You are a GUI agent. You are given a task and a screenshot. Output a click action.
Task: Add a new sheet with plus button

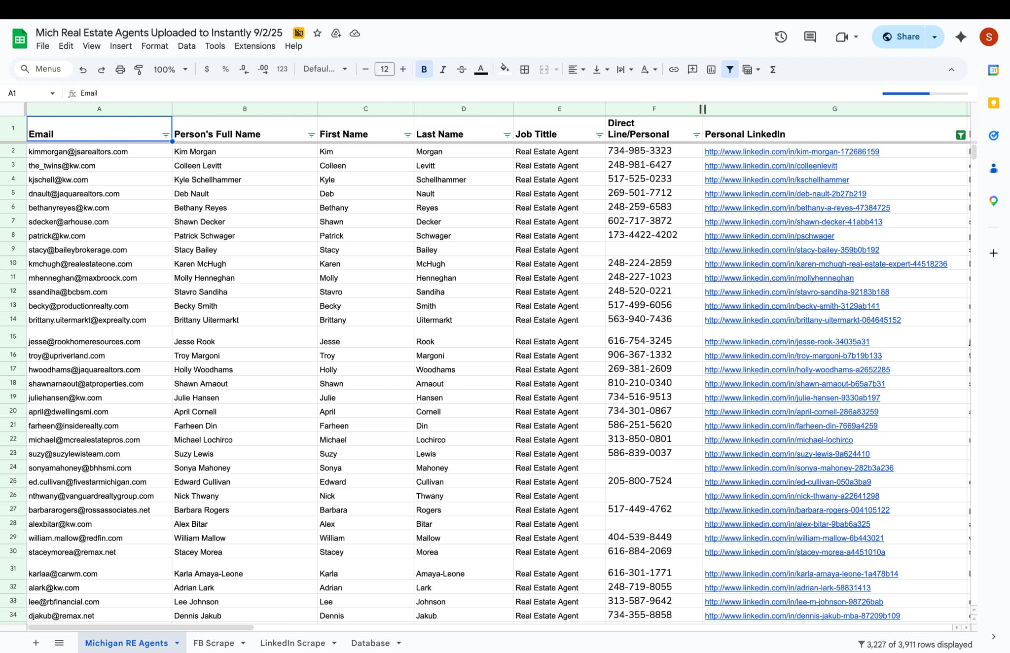36,643
